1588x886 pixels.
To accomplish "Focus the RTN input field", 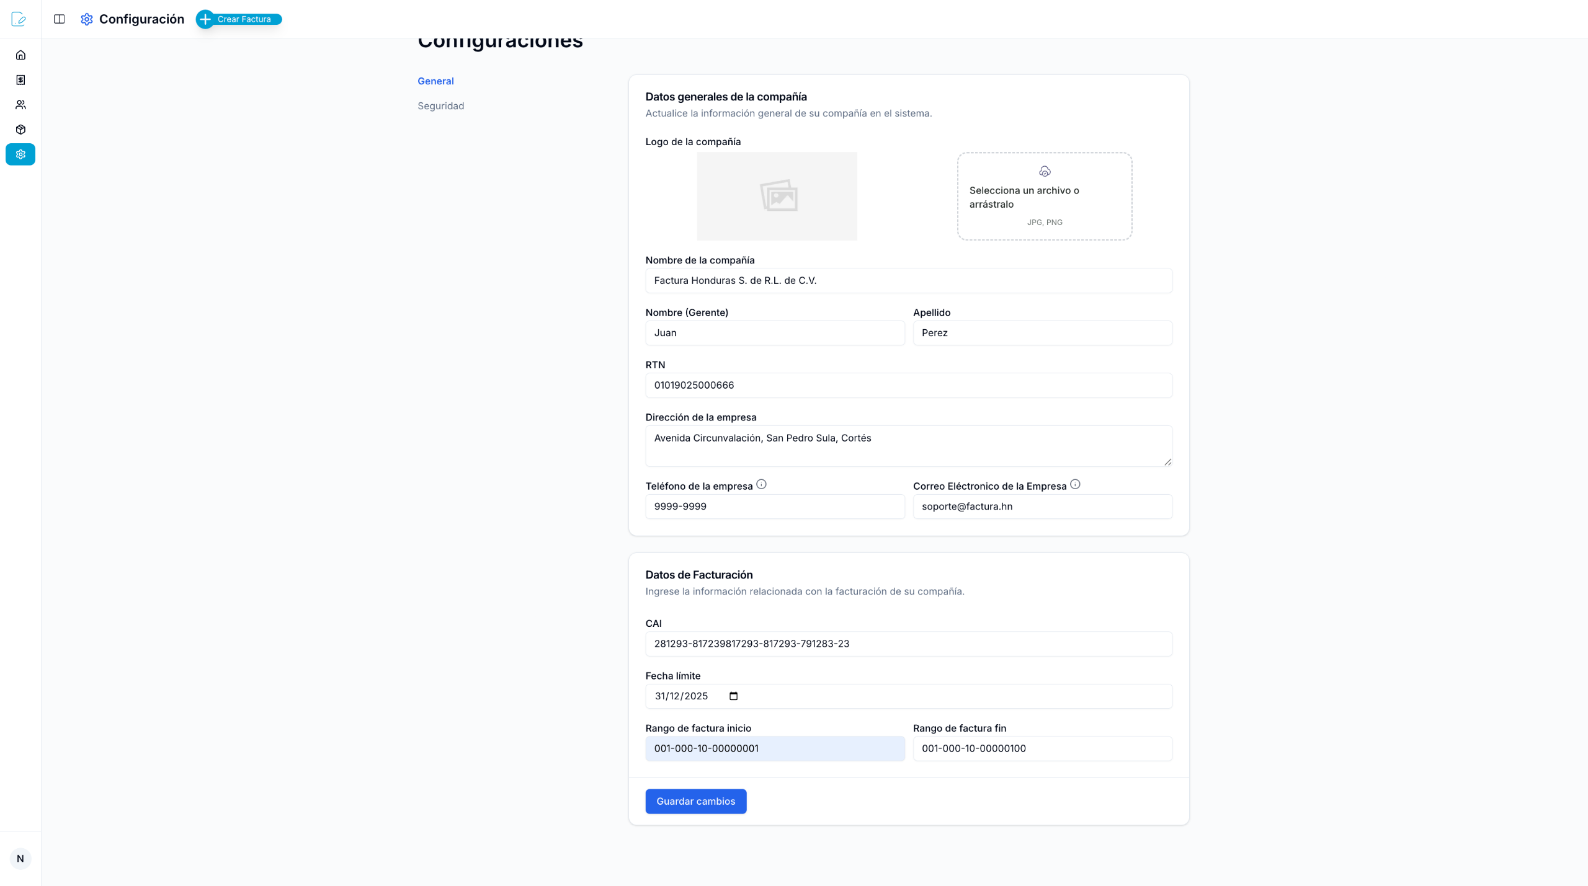I will [908, 385].
